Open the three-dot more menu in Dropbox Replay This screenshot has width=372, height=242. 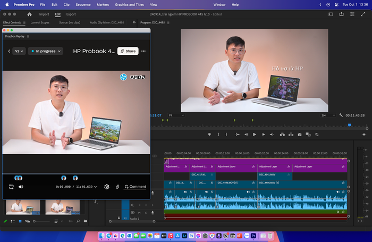click(143, 51)
